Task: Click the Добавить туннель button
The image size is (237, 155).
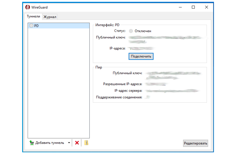Action: (50, 143)
